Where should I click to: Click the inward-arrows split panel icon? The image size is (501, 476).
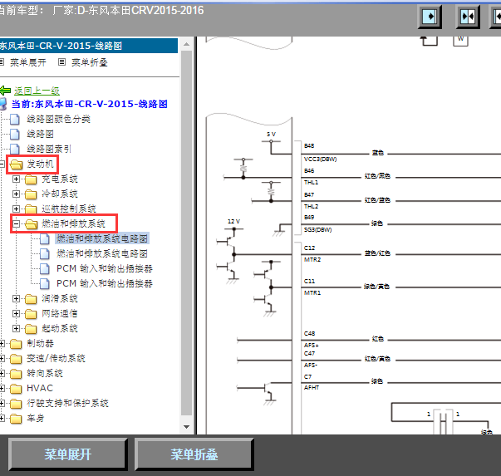click(x=468, y=17)
